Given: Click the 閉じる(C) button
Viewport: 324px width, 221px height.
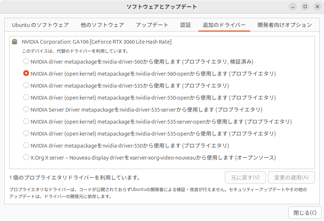Looking at the screenshot, I should (x=305, y=213).
